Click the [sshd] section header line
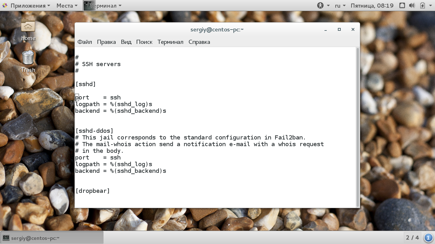435x244 pixels. 85,84
